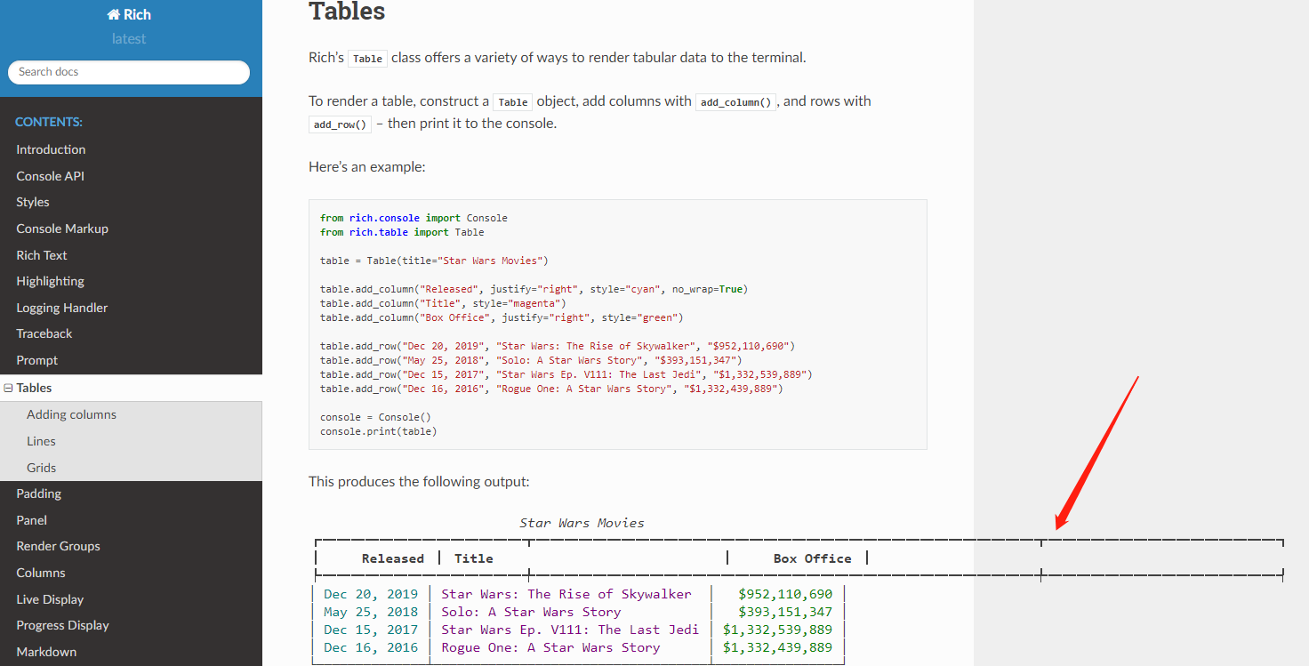Select Rich Text in the sidebar

(x=41, y=254)
